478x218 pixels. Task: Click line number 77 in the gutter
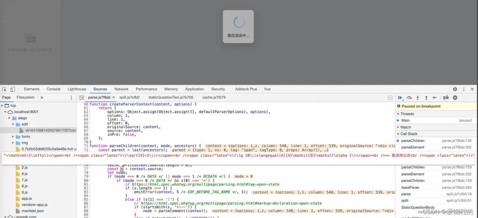[x=86, y=169]
